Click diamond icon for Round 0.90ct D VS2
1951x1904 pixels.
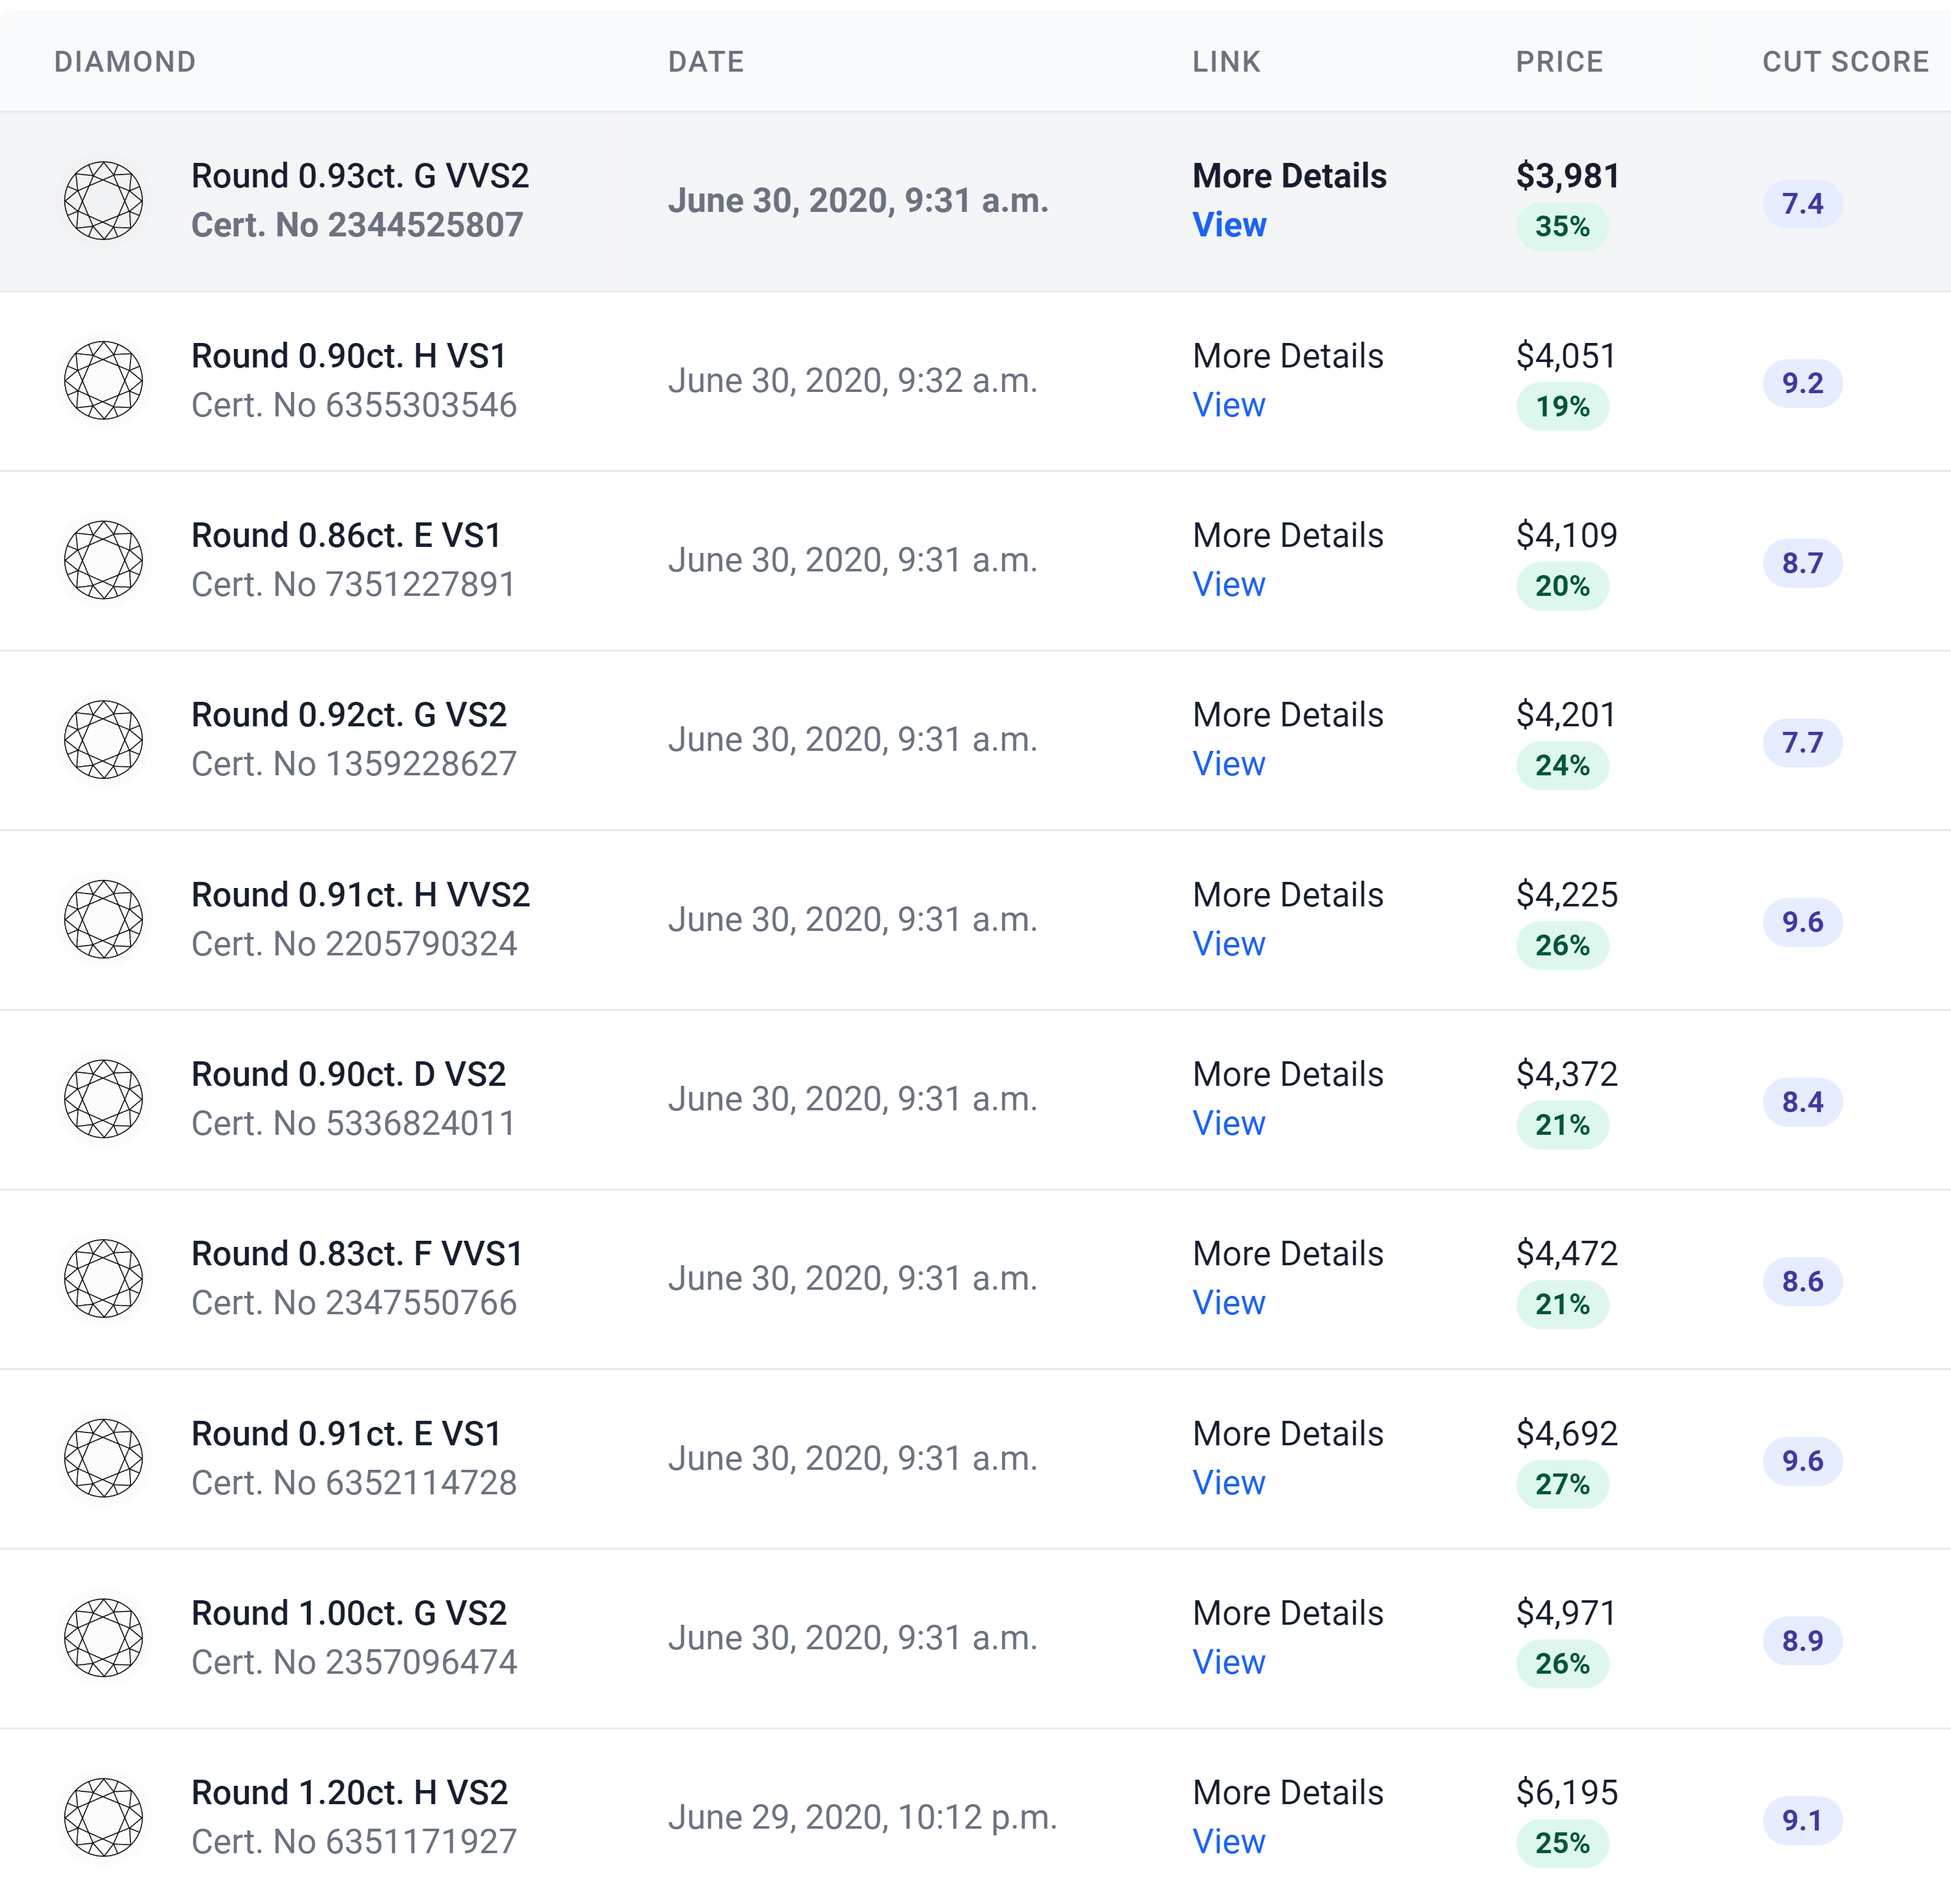click(x=104, y=1099)
